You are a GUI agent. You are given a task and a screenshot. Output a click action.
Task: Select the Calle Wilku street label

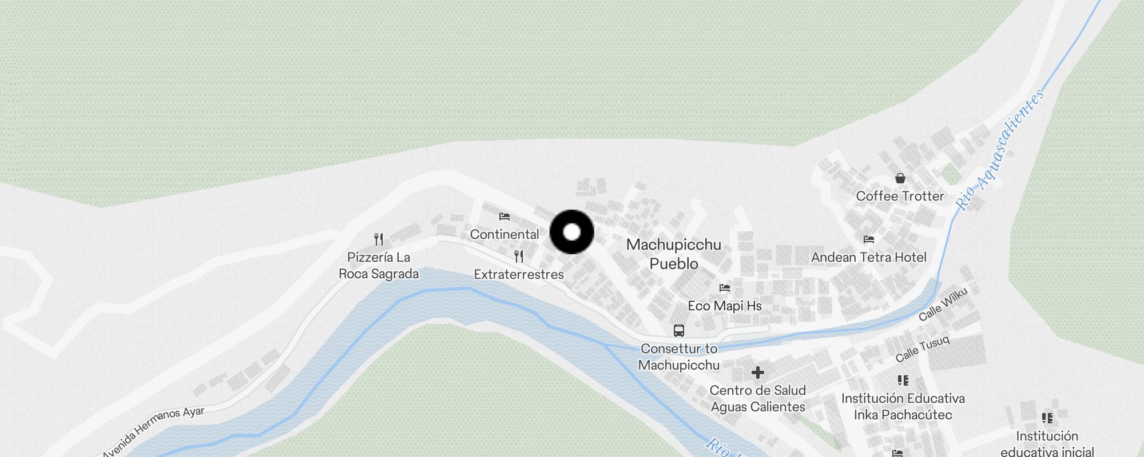point(943,304)
